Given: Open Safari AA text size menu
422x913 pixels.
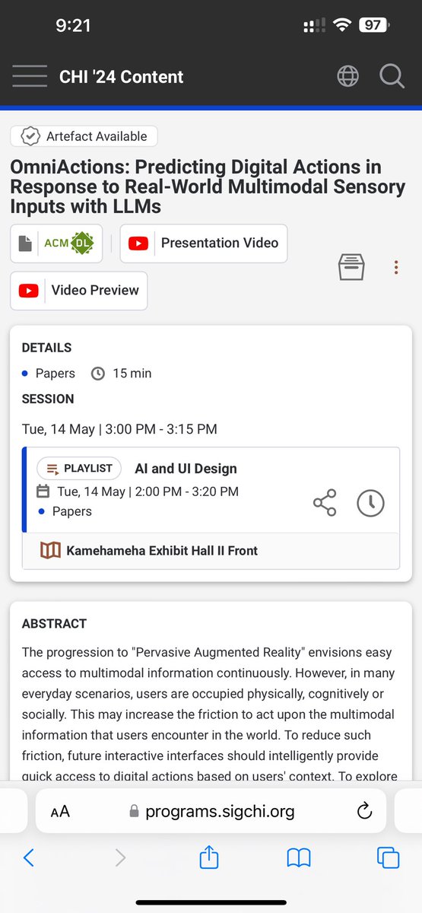Looking at the screenshot, I should (x=60, y=811).
